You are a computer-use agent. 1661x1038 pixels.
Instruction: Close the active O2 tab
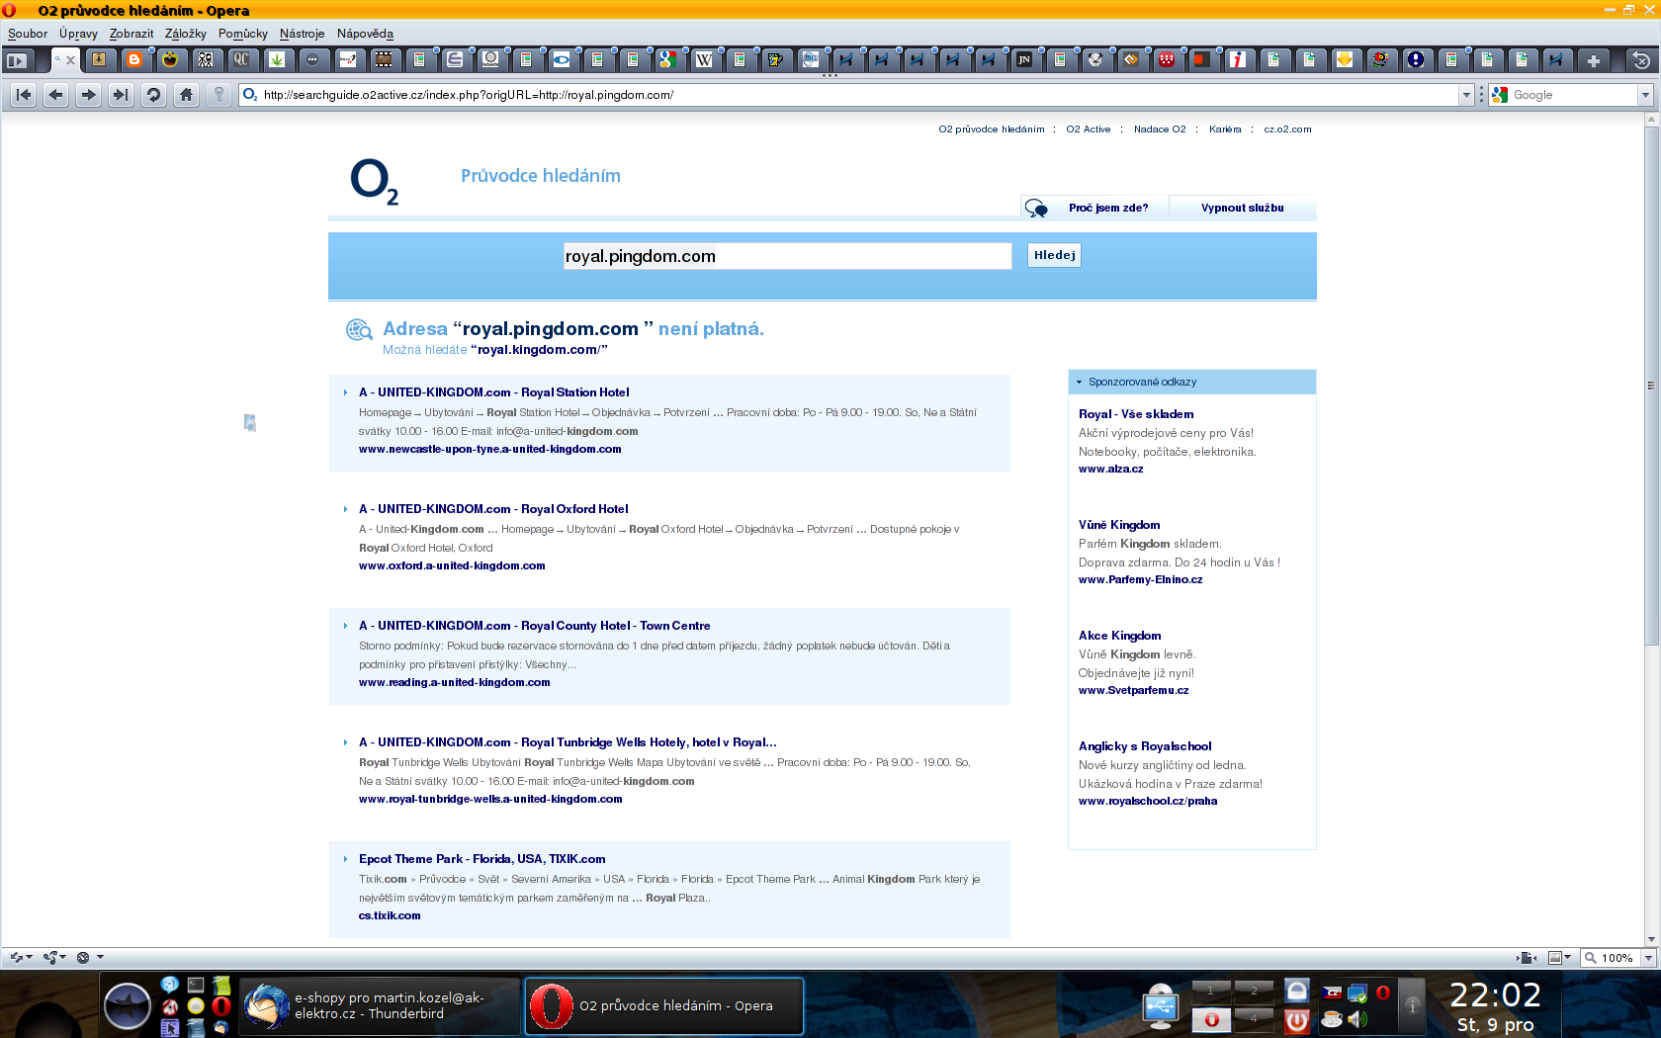(70, 60)
